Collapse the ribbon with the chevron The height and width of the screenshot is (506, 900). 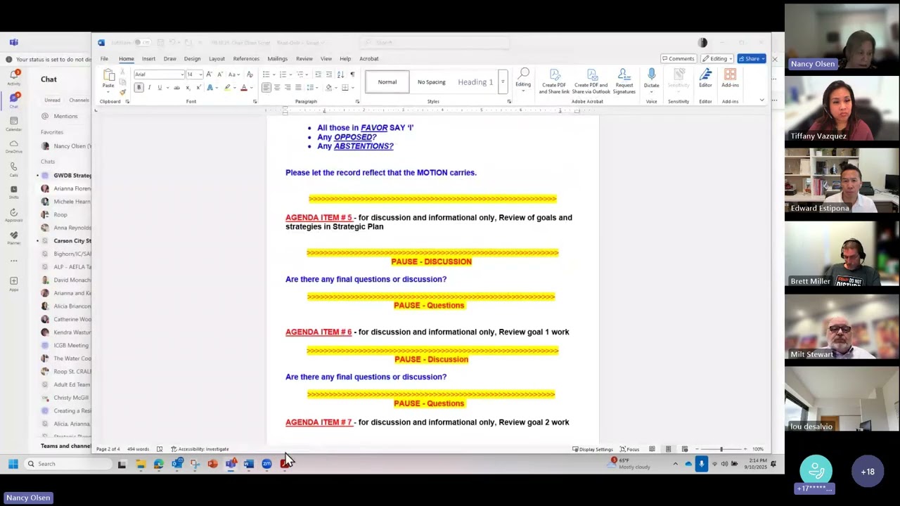(x=761, y=101)
